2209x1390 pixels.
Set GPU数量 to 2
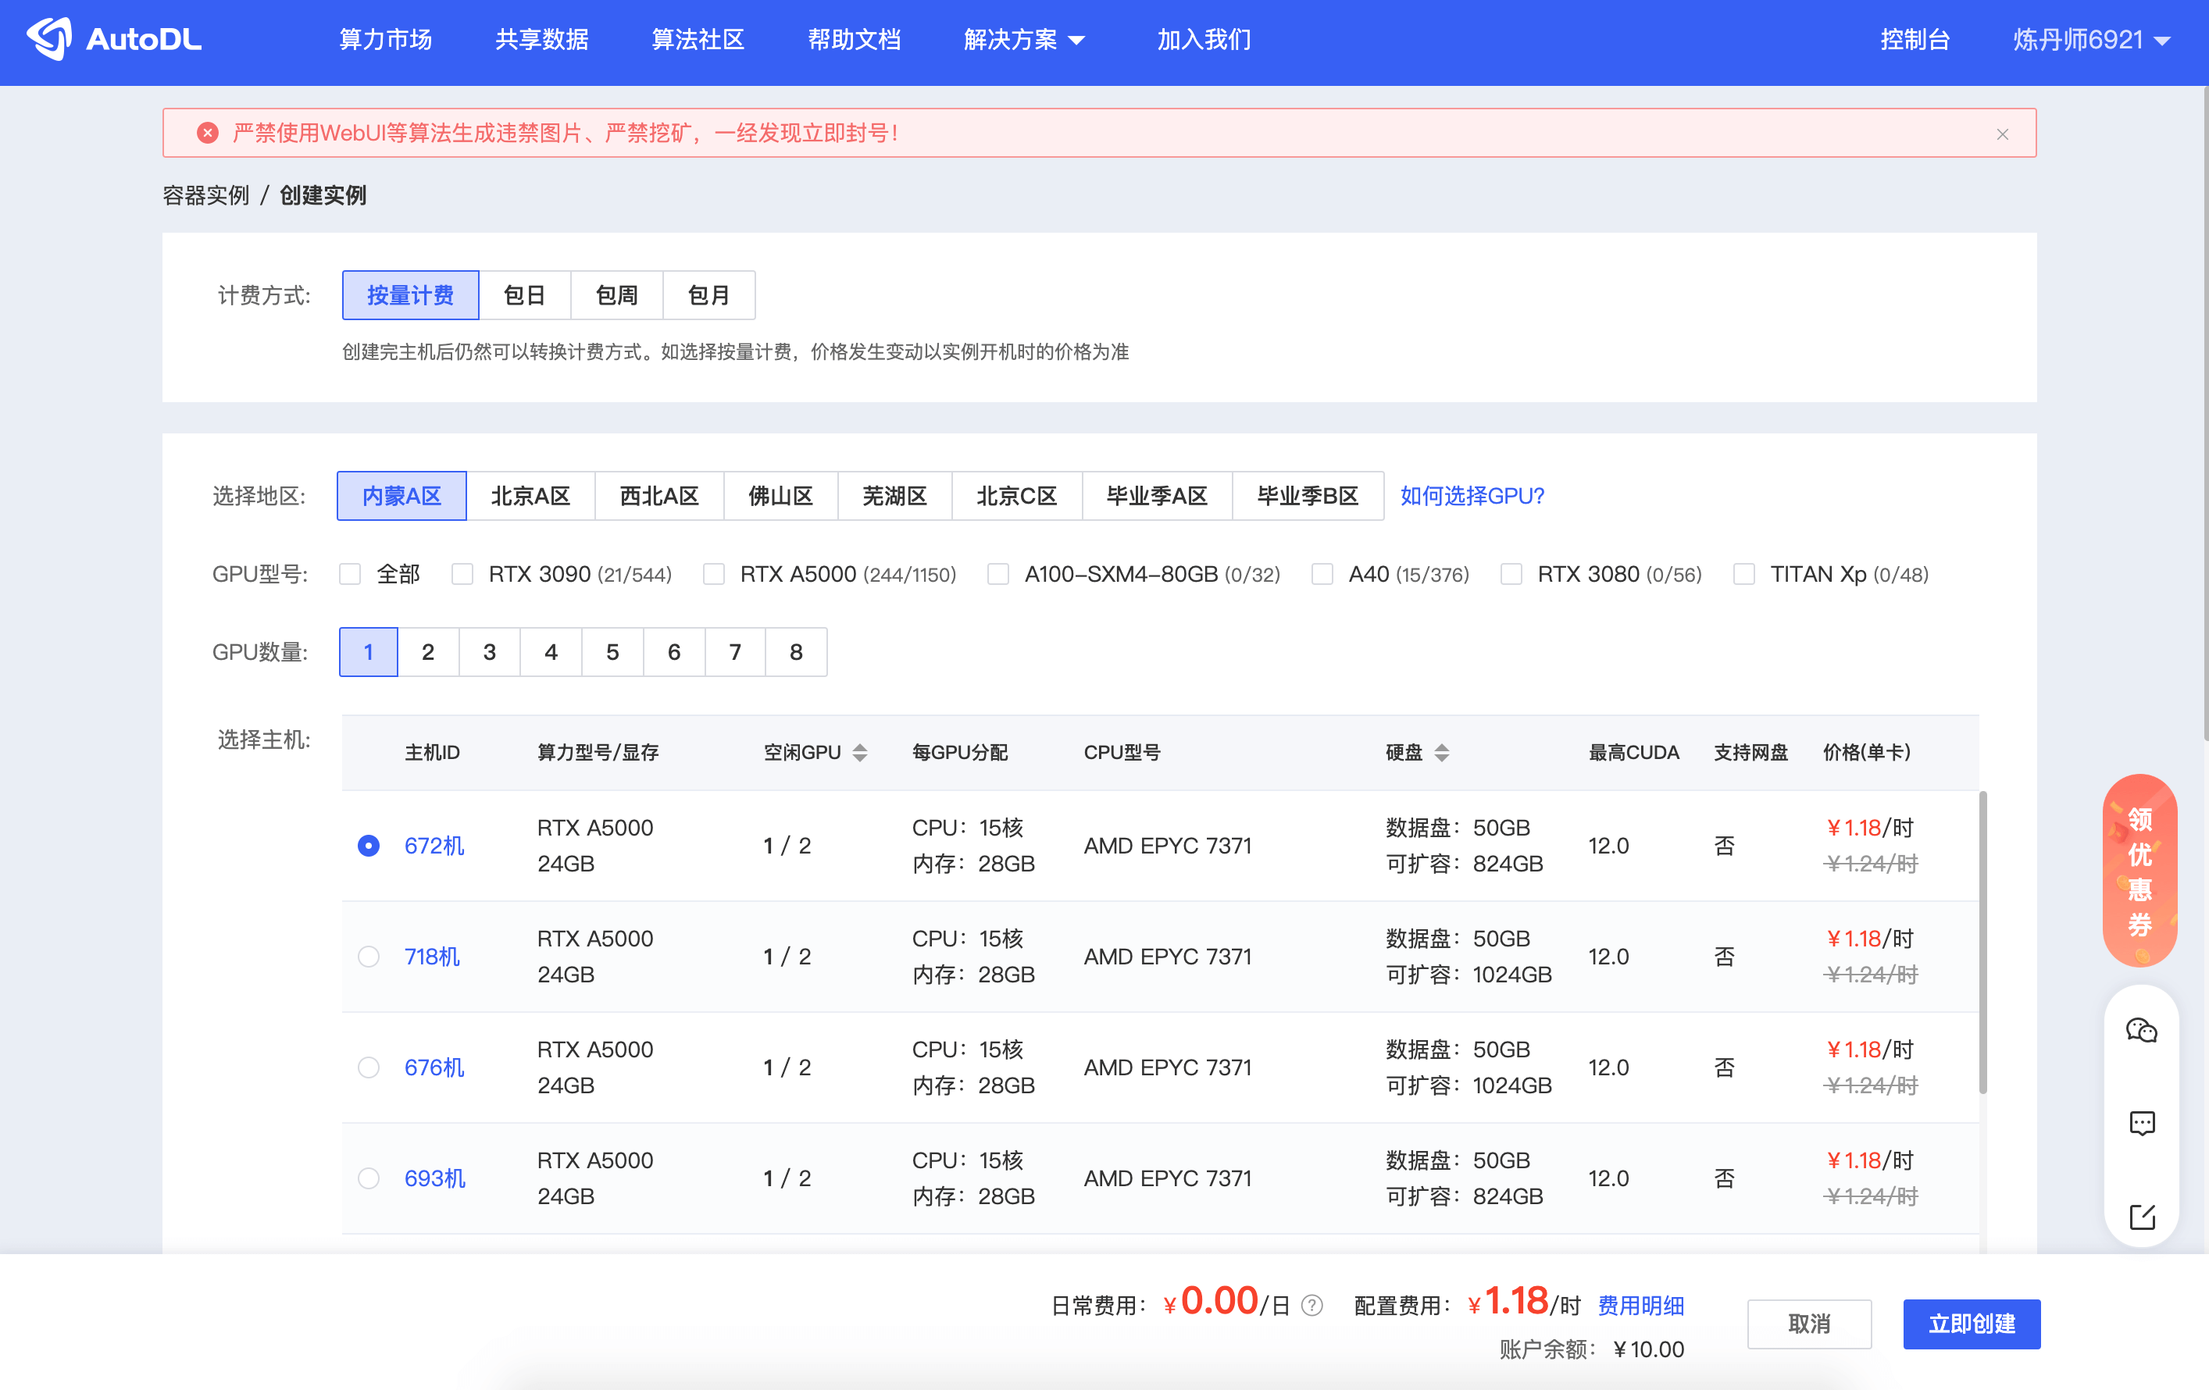428,652
